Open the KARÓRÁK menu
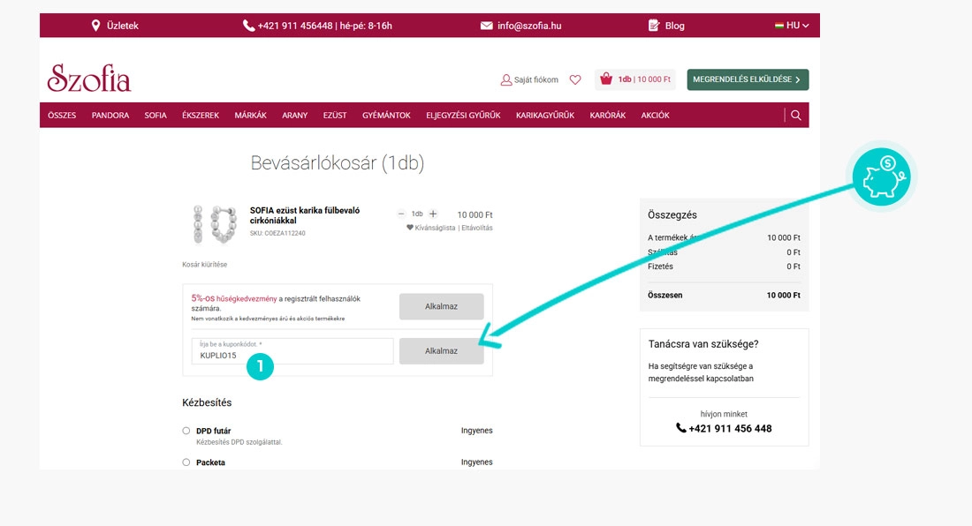Screen dimensions: 972x526 608,115
